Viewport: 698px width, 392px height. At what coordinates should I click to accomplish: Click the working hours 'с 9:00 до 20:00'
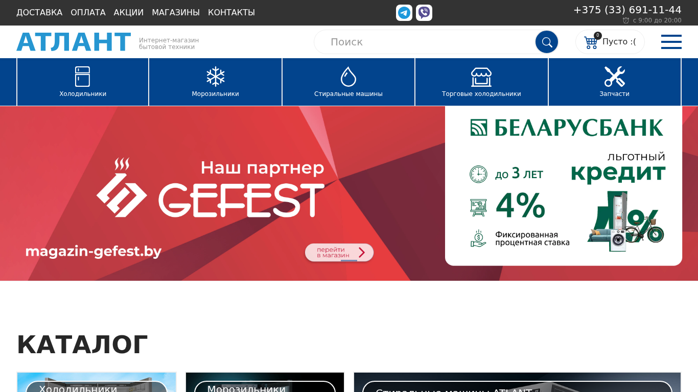657,20
